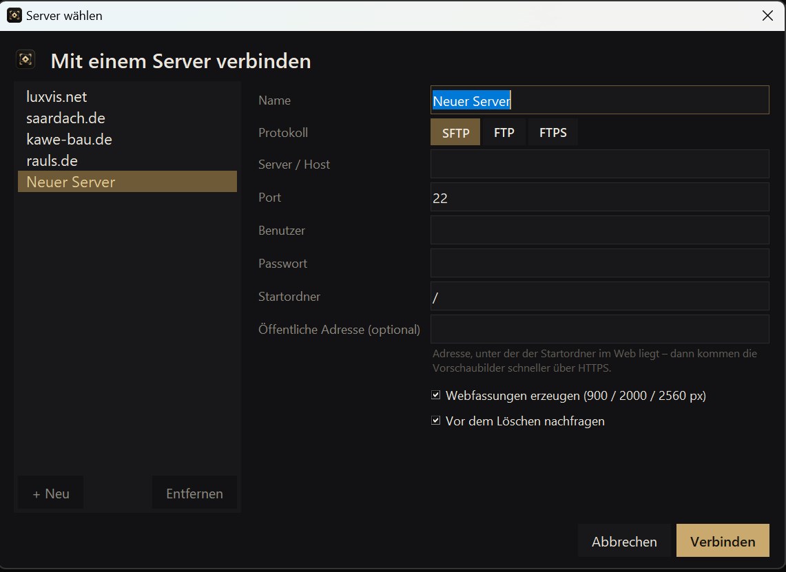
Task: Click the Passwort input field
Action: pyautogui.click(x=599, y=264)
